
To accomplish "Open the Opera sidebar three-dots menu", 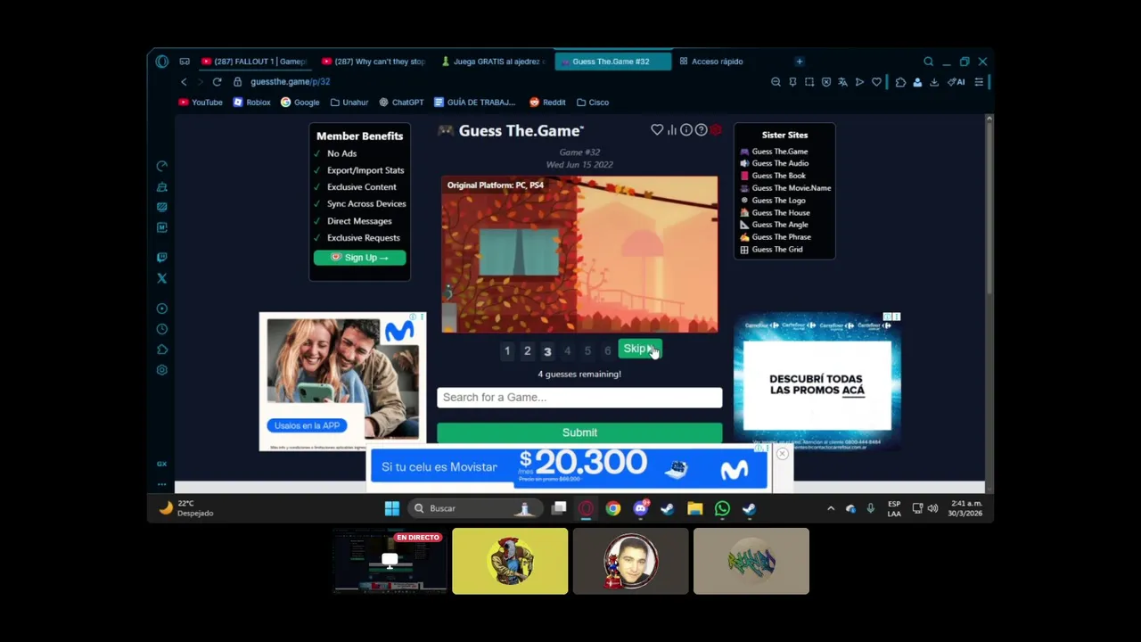I will 161,484.
